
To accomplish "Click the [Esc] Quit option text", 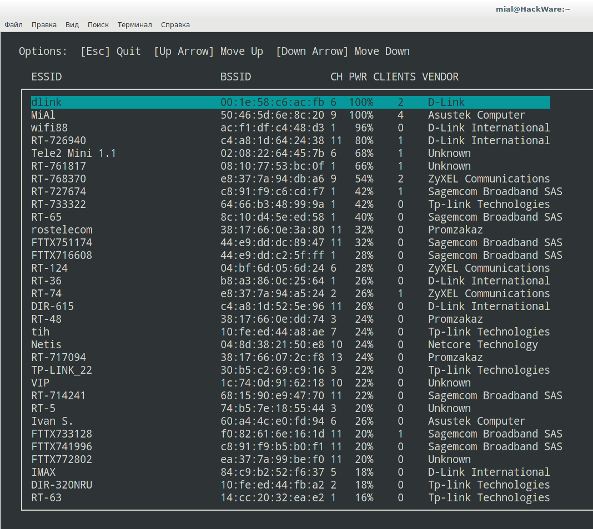I will 110,52.
